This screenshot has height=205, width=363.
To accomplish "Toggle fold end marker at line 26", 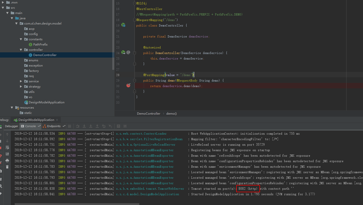I will coord(134,64).
